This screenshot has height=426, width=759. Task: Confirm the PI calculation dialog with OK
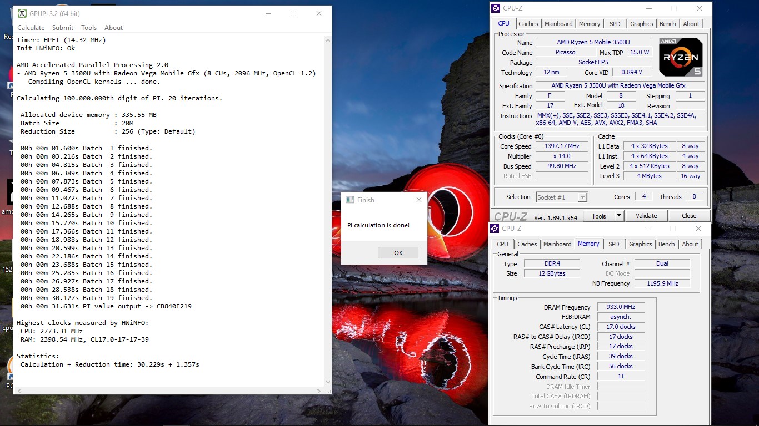pos(398,253)
